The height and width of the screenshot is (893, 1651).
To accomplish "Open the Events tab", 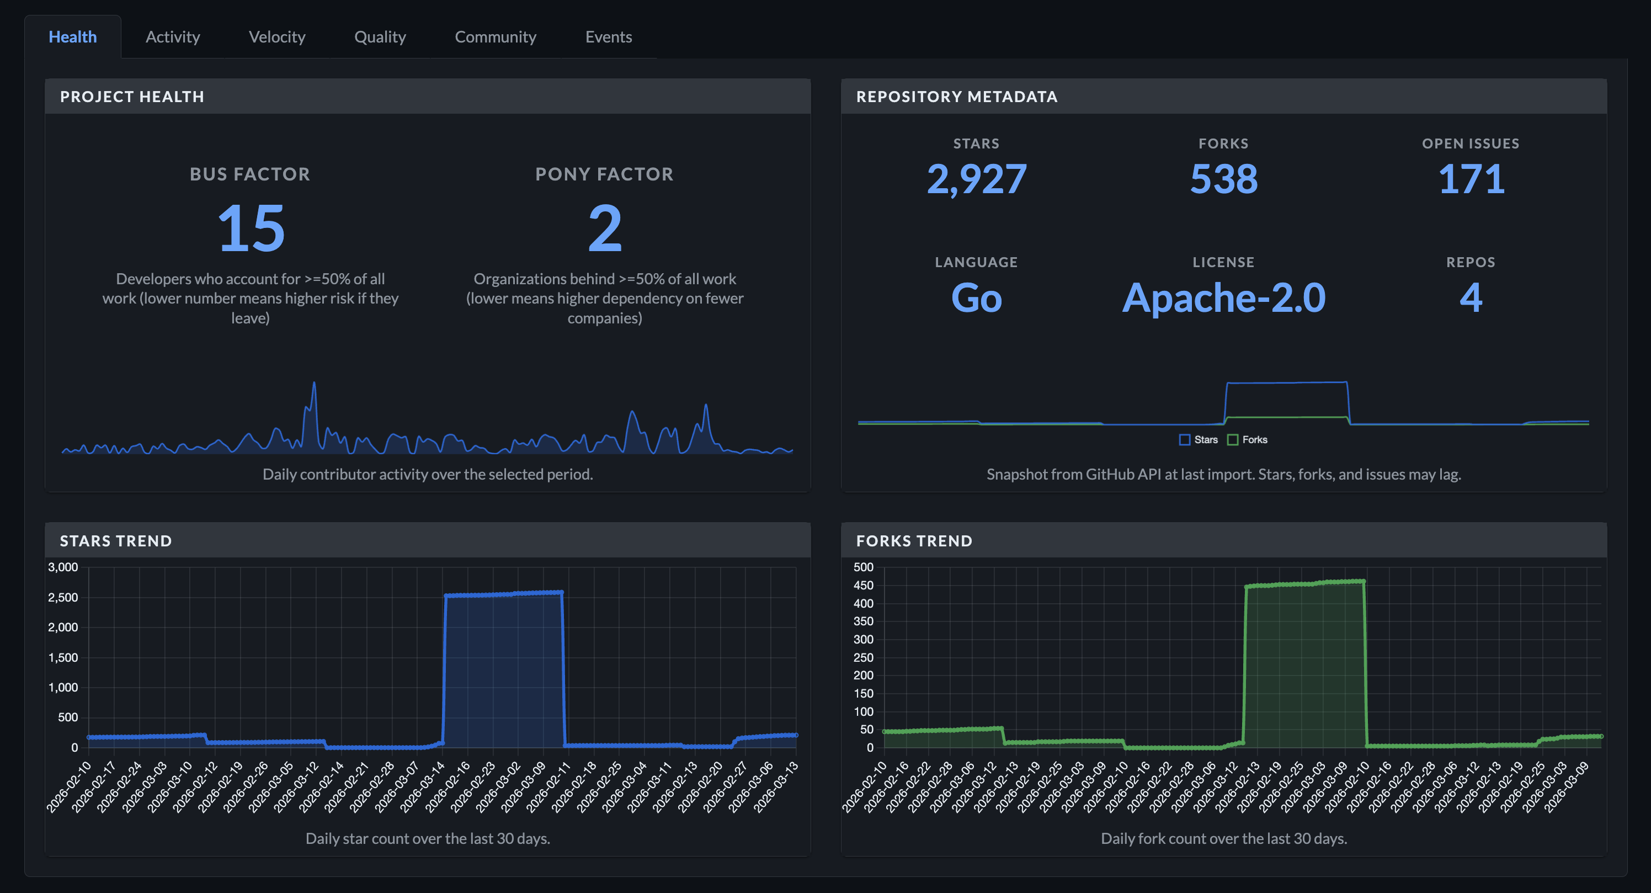I will [608, 36].
